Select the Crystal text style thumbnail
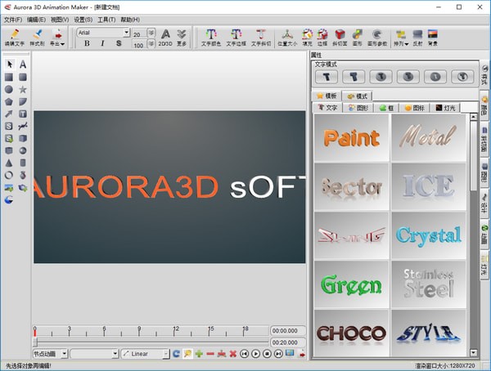 pos(428,235)
